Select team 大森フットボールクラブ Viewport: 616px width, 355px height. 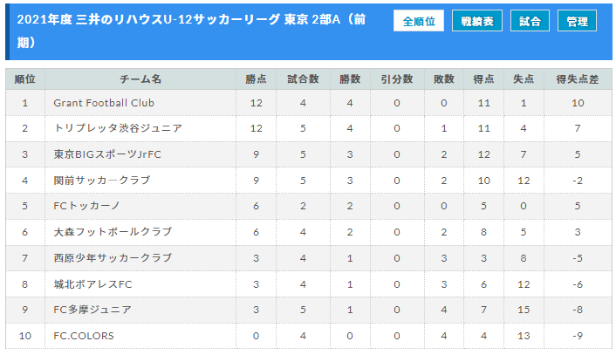coord(113,232)
